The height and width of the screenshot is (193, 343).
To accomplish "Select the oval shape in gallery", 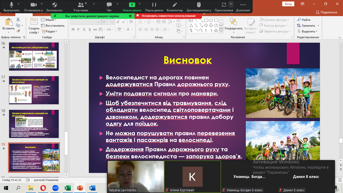I will (211, 20).
